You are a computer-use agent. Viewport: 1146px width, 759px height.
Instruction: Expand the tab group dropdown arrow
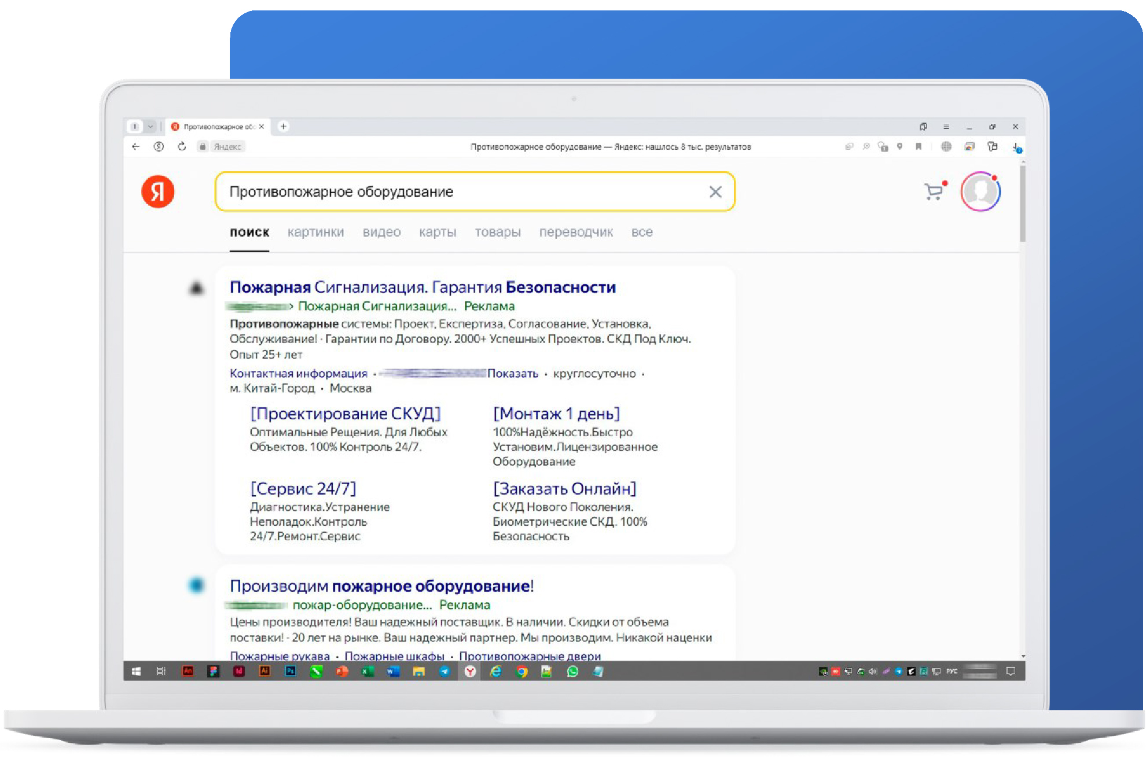(x=150, y=126)
